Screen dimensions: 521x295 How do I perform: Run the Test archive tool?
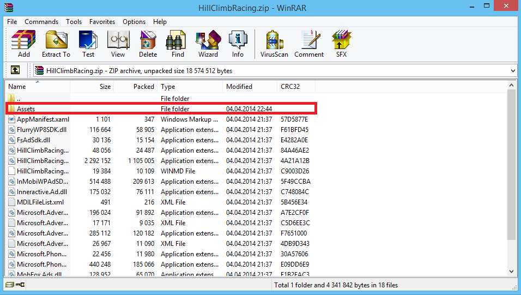point(88,44)
